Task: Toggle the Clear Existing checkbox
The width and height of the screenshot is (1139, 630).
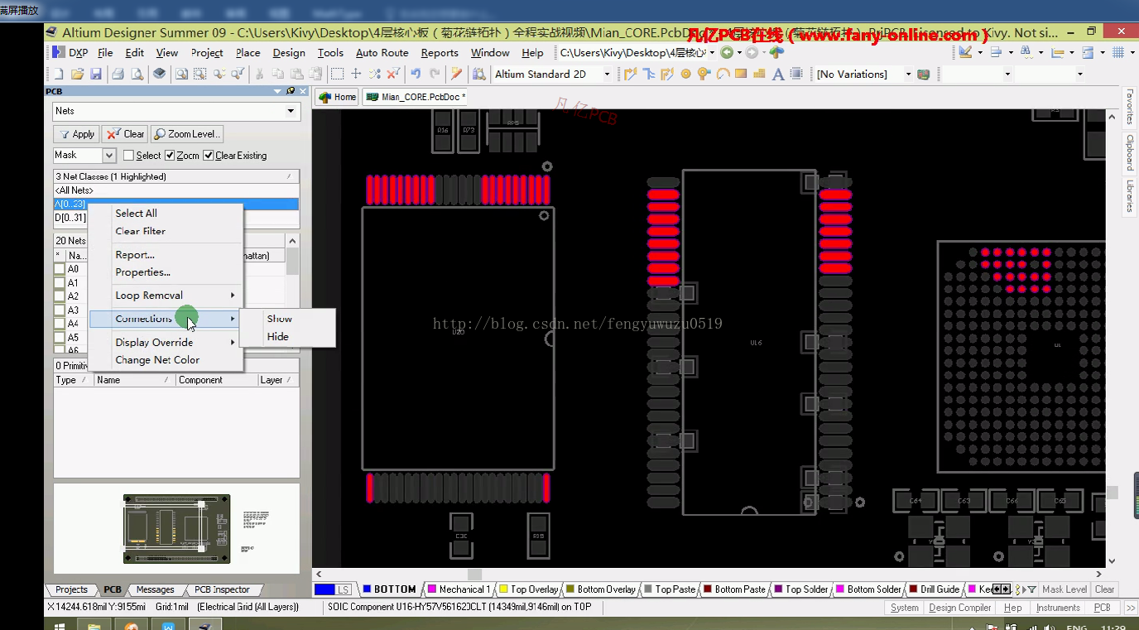Action: (x=209, y=155)
